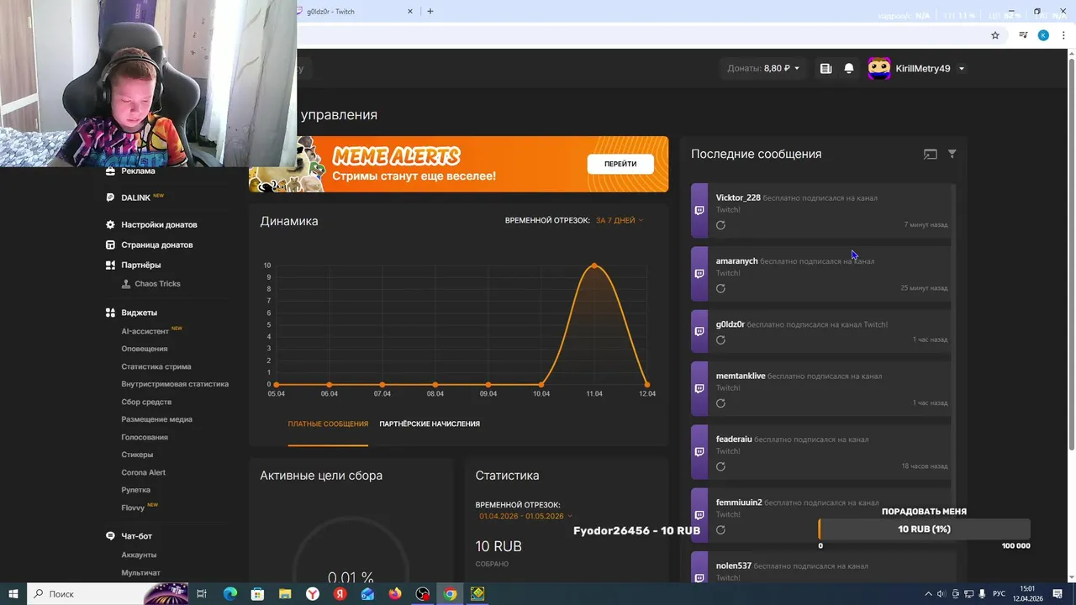Close the g0ldz0r Twitch tab
Viewport: 1076px width, 605px height.
[x=410, y=12]
